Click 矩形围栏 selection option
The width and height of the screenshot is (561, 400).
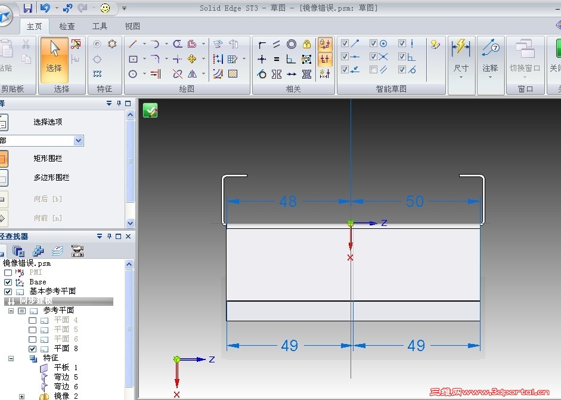point(48,159)
